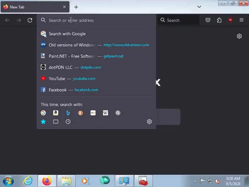
Task: Open Windows Start menu orb
Action: point(8,181)
